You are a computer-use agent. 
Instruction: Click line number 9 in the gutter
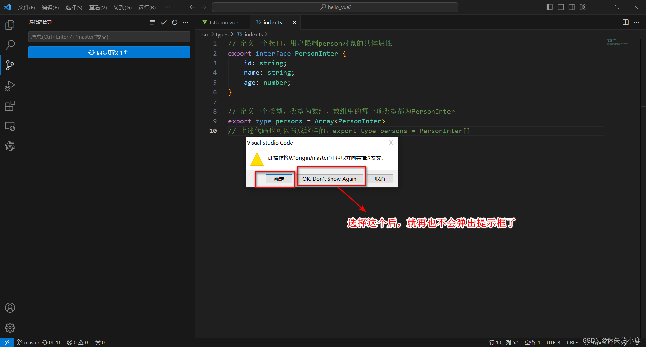[215, 121]
